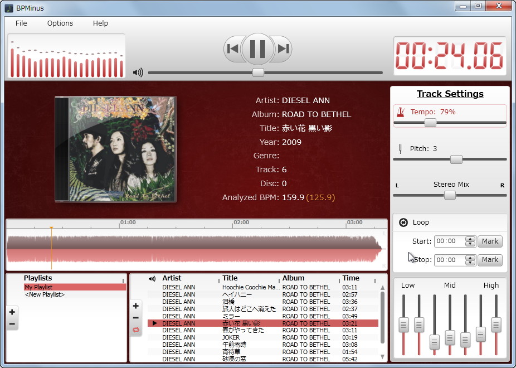Click the Pitch slider handle
The image size is (516, 368).
(x=456, y=159)
